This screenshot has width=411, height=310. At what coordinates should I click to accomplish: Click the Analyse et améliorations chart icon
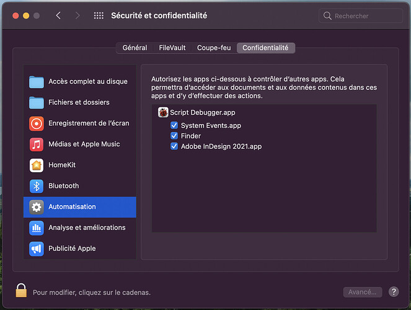click(37, 228)
